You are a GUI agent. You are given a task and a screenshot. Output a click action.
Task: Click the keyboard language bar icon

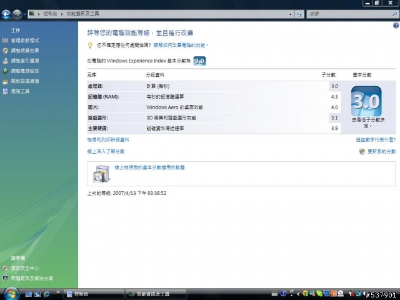tap(274, 294)
